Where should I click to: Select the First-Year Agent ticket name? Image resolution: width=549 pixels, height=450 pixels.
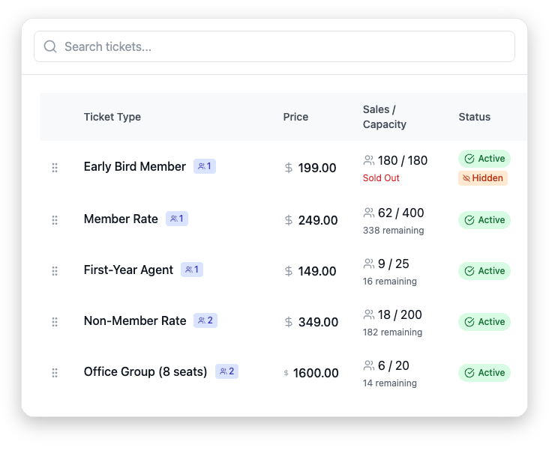(128, 270)
